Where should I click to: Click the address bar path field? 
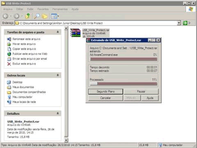[x=96, y=23]
